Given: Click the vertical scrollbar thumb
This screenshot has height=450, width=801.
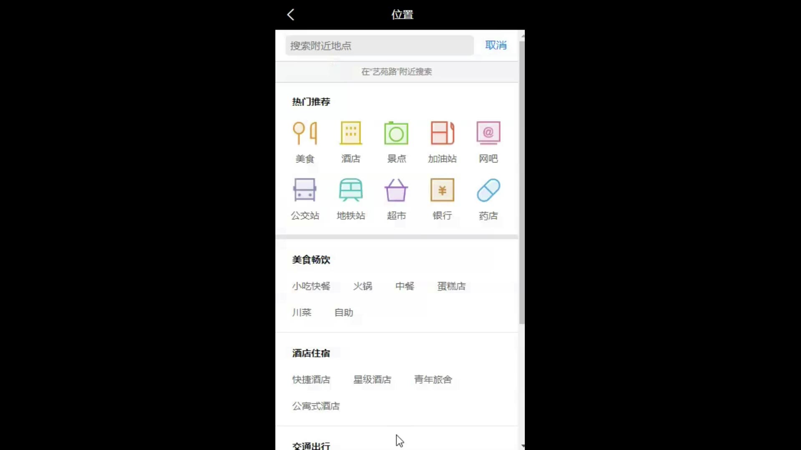Looking at the screenshot, I should pos(521,182).
